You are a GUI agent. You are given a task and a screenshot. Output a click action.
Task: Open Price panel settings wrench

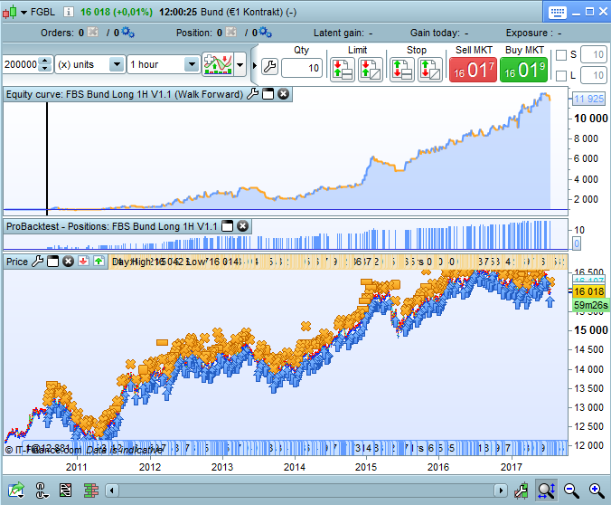[x=37, y=261]
